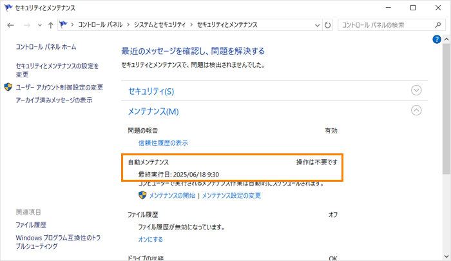This screenshot has width=451, height=261.
Task: Click the メンテナンス(M) heading
Action: (153, 111)
